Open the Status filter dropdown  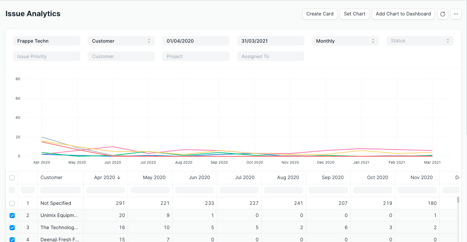pyautogui.click(x=420, y=41)
